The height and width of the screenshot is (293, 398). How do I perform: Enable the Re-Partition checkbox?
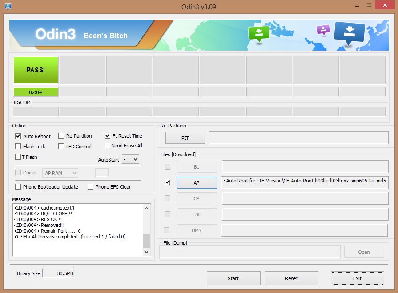pyautogui.click(x=61, y=136)
